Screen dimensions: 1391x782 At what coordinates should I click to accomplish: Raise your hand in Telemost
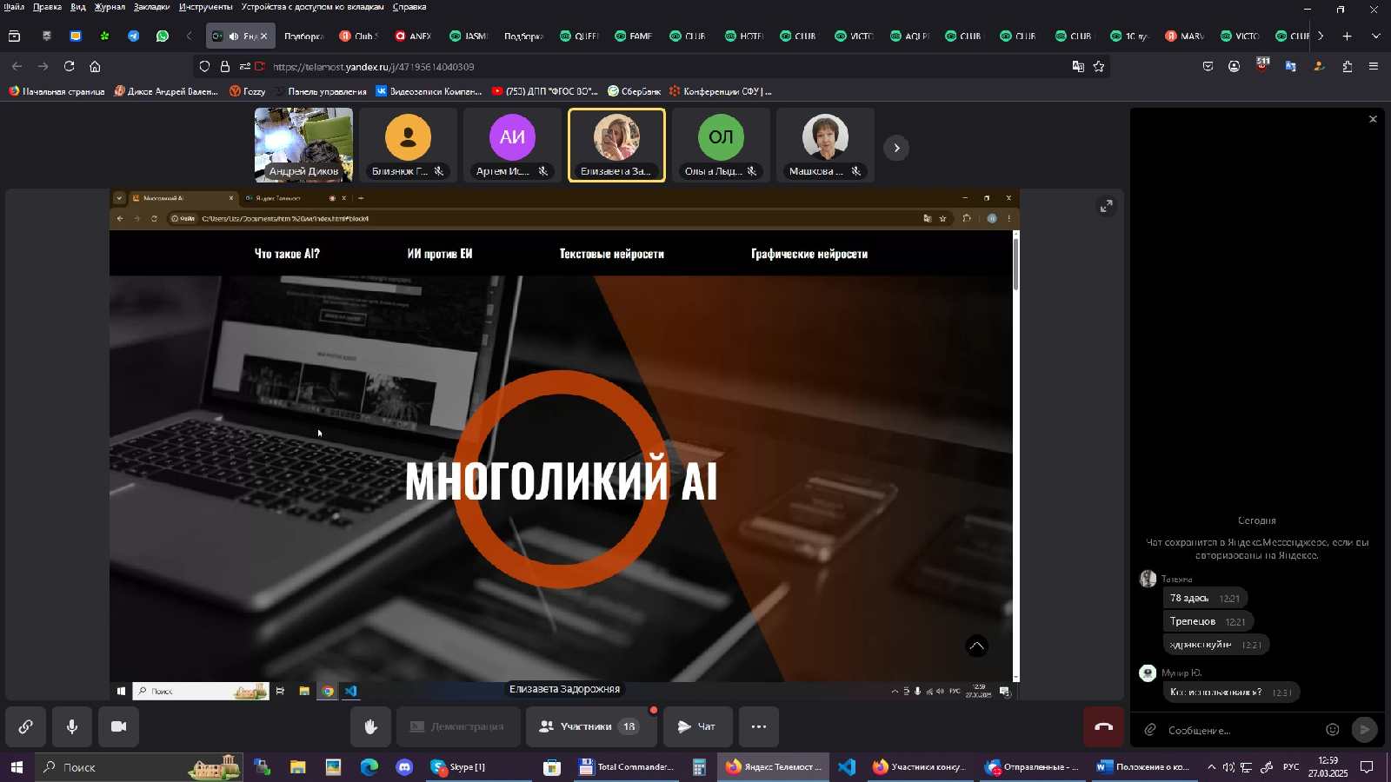click(x=371, y=726)
